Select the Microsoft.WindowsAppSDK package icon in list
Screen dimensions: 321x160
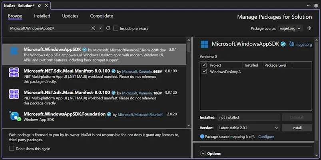[14, 51]
